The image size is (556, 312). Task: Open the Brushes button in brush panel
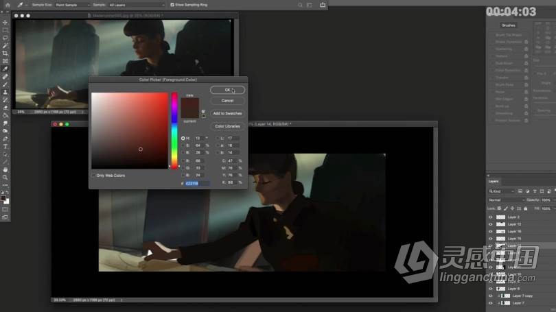coord(509,25)
